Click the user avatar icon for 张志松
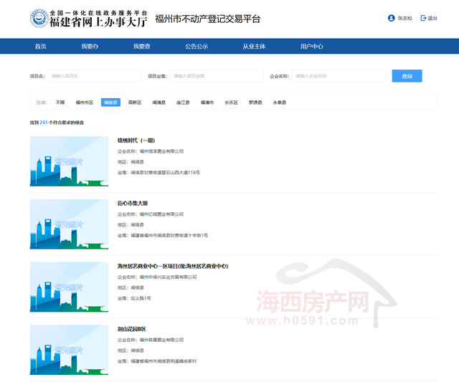This screenshot has height=382, width=459. (x=391, y=18)
